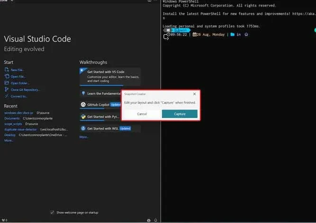Click the forwarded ports icon in status bar
The image size is (316, 223).
click(4, 220)
